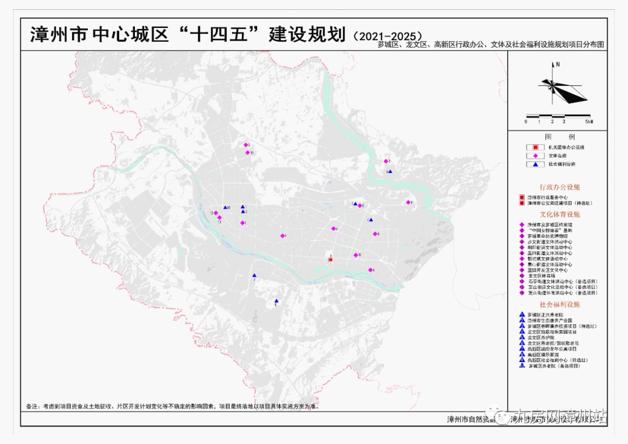Click legend entry 漳州市生态康养产业园
This screenshot has height=444, width=628.
[549, 321]
